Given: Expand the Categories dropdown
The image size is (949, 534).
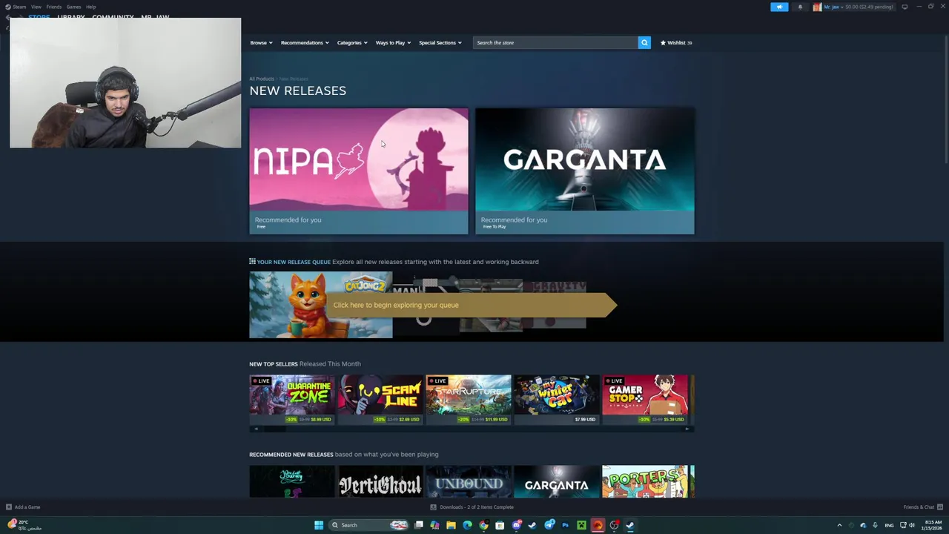Looking at the screenshot, I should (x=352, y=42).
